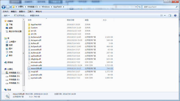Select 计算机 in the navigation pane
The height and width of the screenshot is (101, 180).
[x=8, y=69]
